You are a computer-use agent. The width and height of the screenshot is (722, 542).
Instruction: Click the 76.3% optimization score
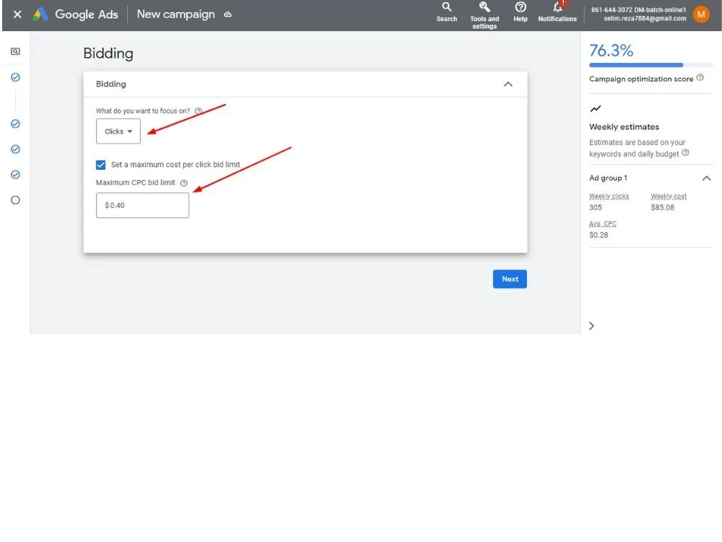coord(611,51)
